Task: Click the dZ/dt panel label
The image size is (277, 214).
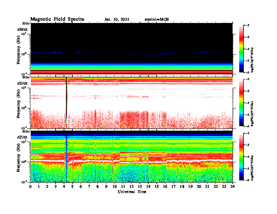Action: 22,137
